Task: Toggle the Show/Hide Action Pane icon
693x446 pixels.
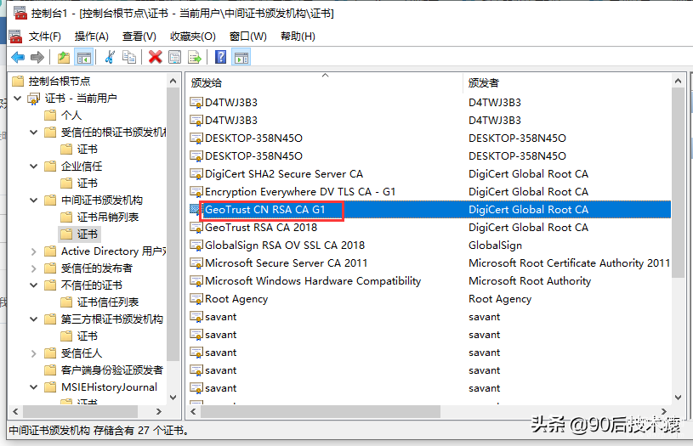Action: (241, 57)
